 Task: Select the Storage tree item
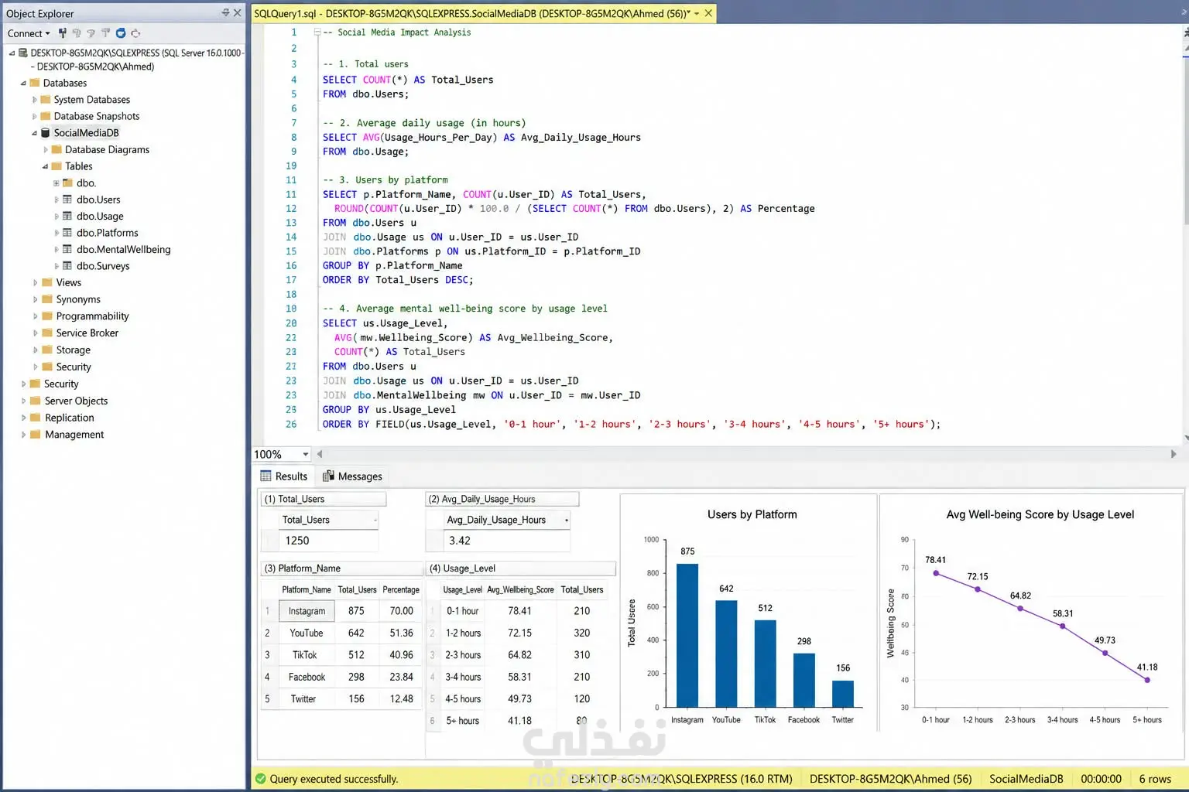74,350
